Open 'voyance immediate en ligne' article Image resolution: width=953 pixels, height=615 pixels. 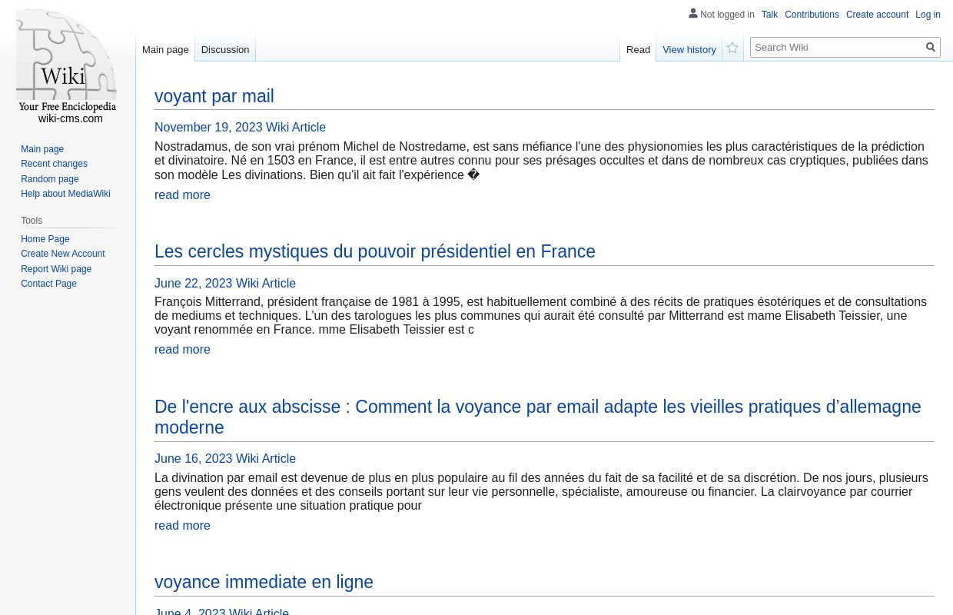pyautogui.click(x=264, y=582)
